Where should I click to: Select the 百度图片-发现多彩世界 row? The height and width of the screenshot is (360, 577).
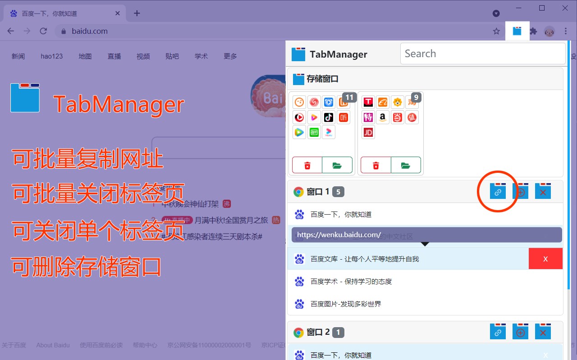(425, 304)
